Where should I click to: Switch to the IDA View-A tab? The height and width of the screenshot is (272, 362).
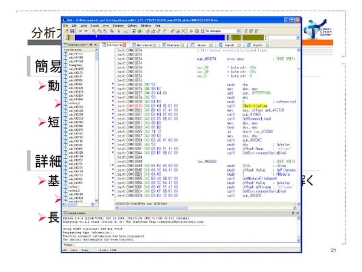(x=114, y=45)
